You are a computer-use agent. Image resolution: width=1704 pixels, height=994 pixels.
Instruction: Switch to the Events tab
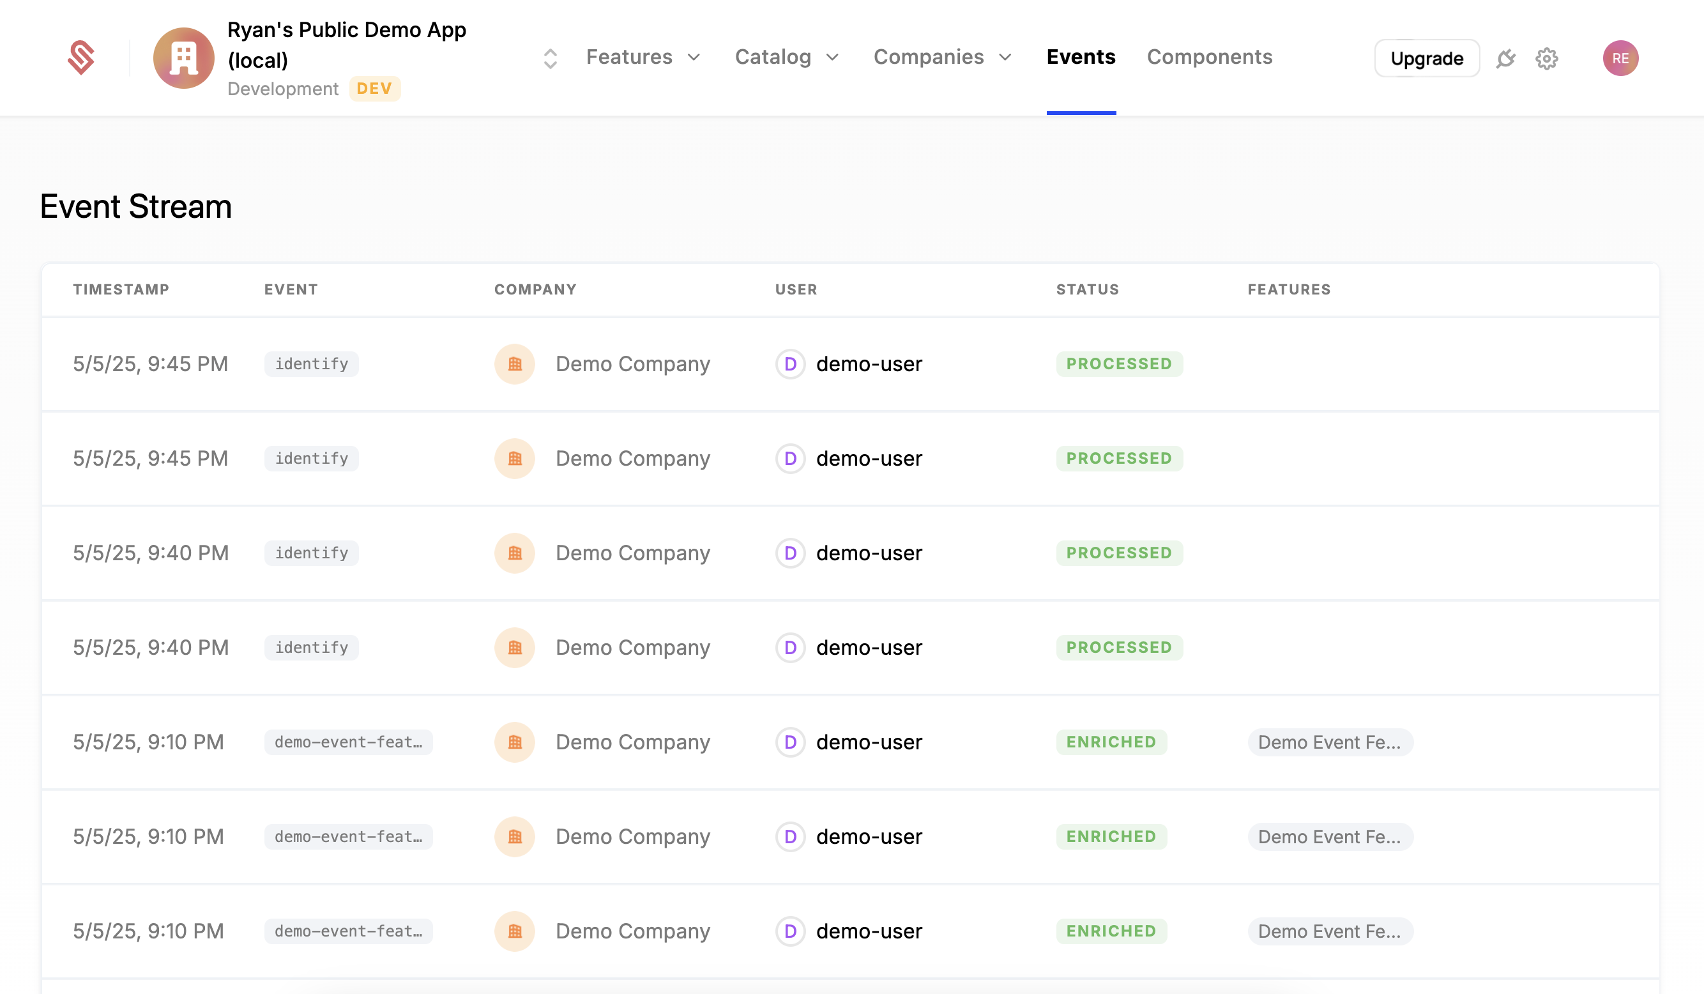click(x=1081, y=57)
